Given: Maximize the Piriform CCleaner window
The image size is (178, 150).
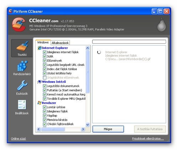Looking at the screenshot, I should 161,11.
